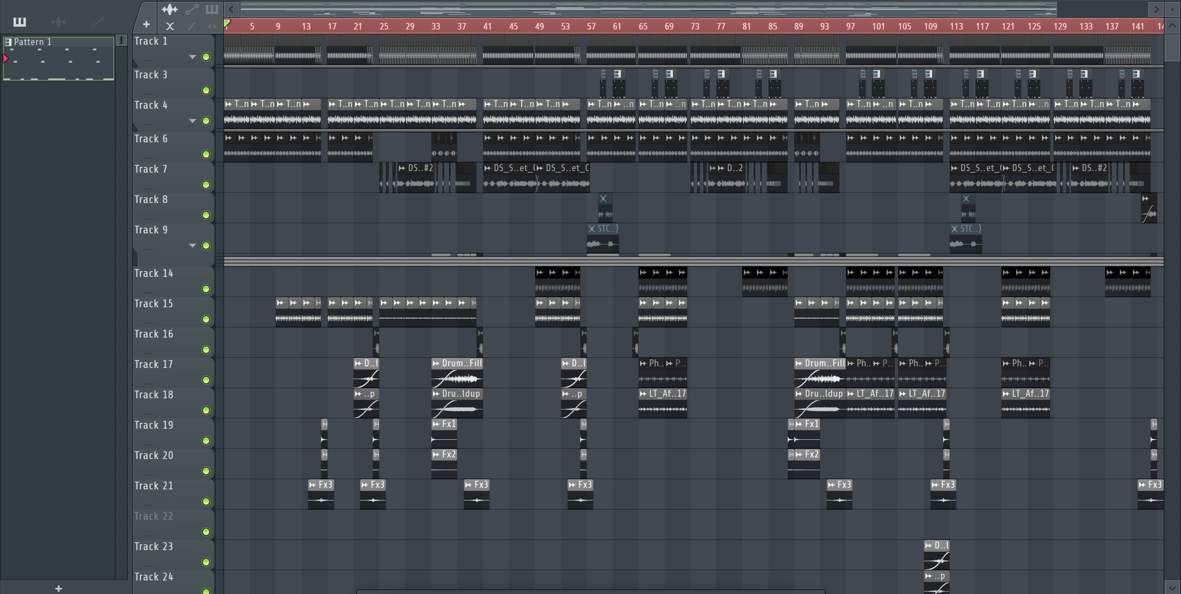Select the Track 15 header label
Viewport: 1181px width, 594px height.
click(154, 304)
